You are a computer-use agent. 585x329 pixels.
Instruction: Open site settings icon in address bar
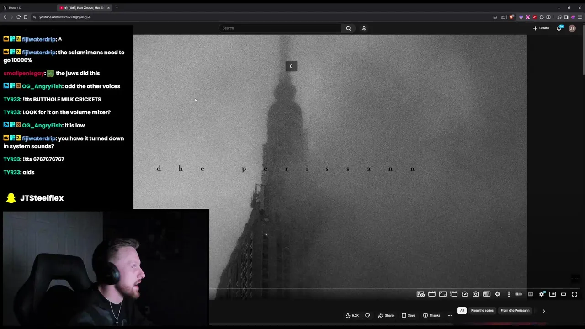tap(34, 17)
